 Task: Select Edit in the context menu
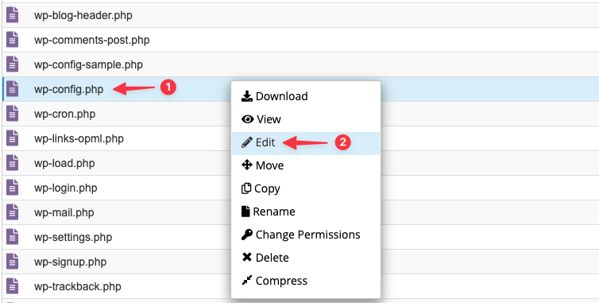pyautogui.click(x=306, y=143)
